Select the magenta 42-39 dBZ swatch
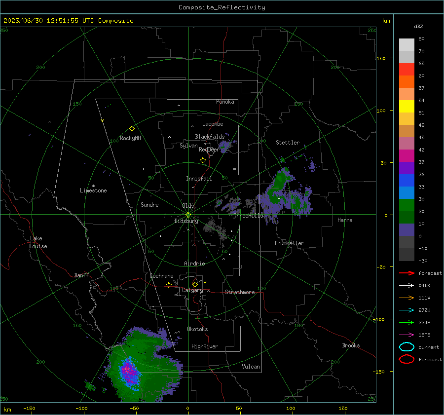 click(x=407, y=155)
